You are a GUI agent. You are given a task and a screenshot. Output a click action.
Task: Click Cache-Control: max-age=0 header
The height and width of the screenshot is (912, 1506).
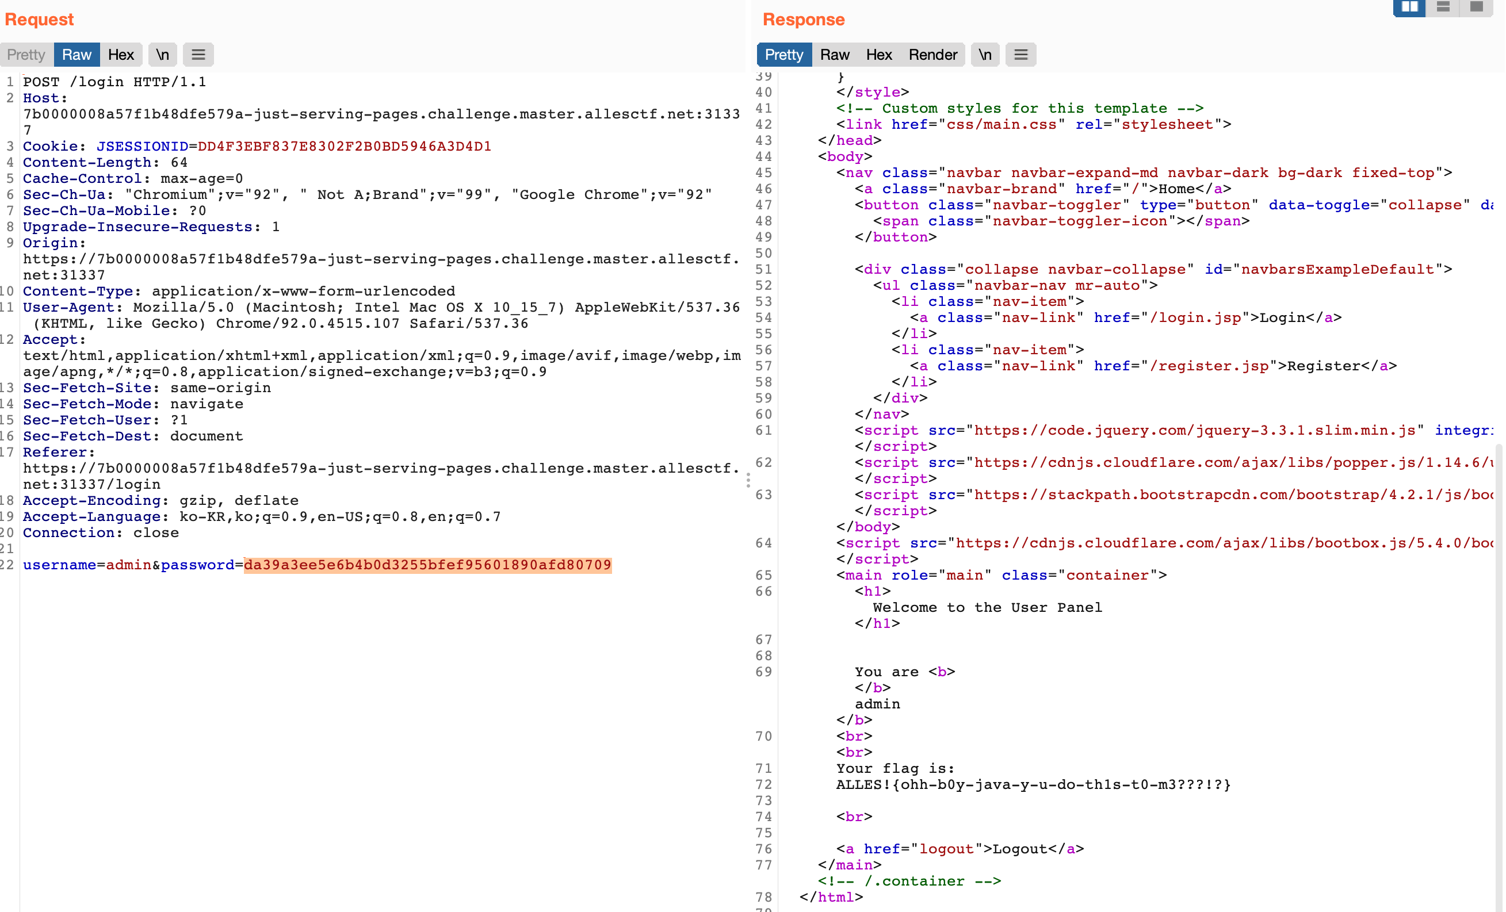click(x=133, y=178)
